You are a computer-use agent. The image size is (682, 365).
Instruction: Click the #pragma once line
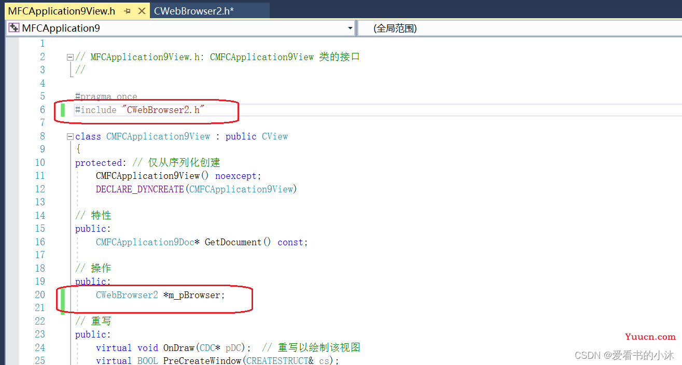(x=106, y=96)
